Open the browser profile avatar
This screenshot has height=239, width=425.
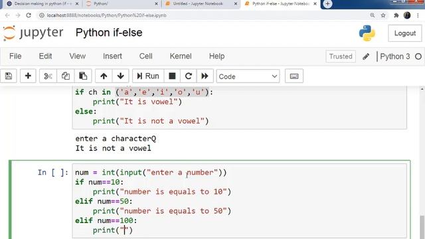[407, 15]
